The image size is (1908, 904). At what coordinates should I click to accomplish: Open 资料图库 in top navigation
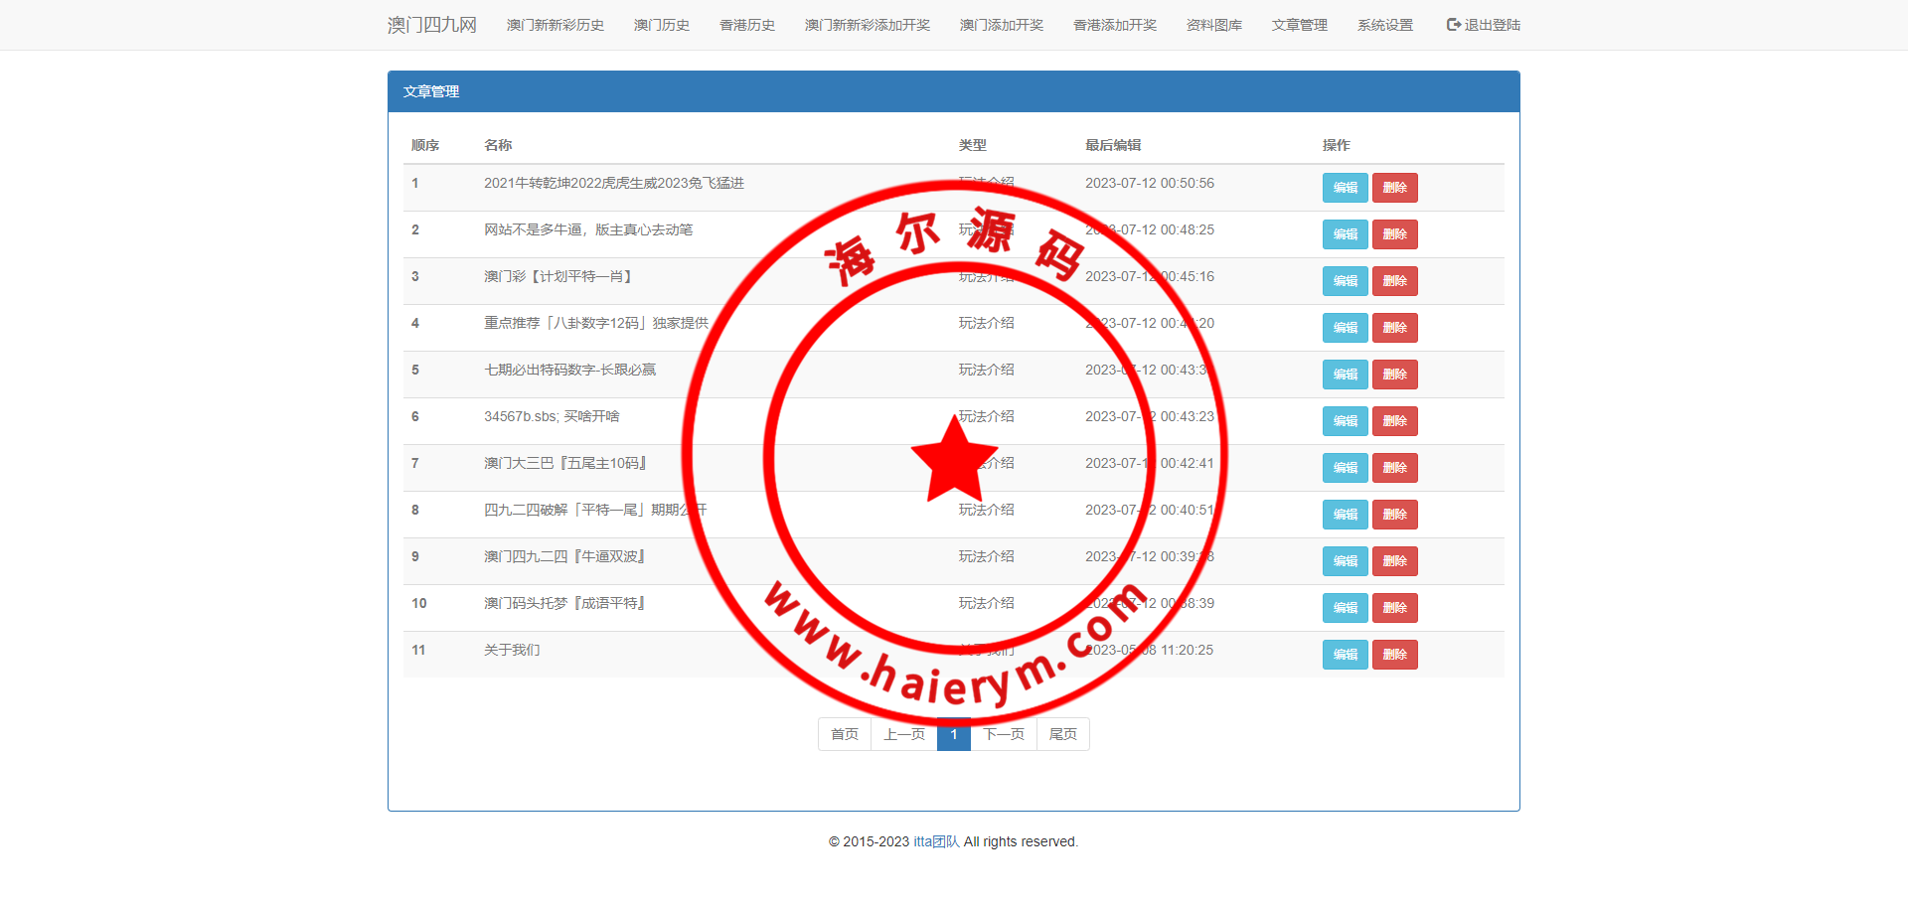pyautogui.click(x=1213, y=25)
